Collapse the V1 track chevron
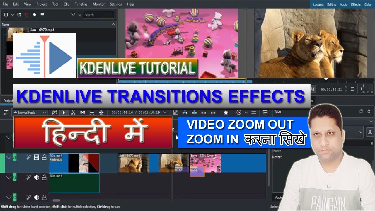The height and width of the screenshot is (211, 375). (x=8, y=158)
